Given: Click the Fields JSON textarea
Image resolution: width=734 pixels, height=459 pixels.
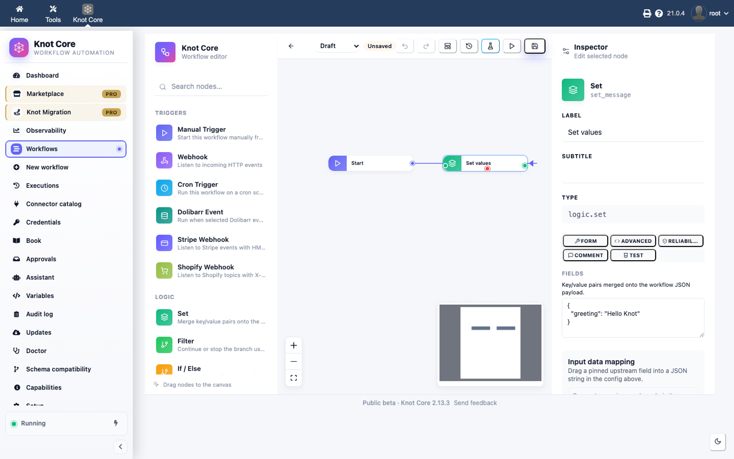Looking at the screenshot, I should [633, 317].
